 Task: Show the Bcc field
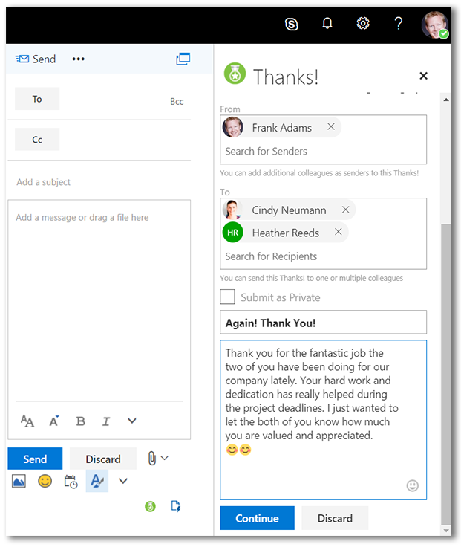[177, 102]
